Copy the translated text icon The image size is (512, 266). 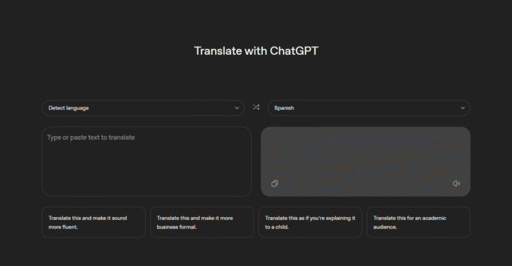tap(274, 183)
